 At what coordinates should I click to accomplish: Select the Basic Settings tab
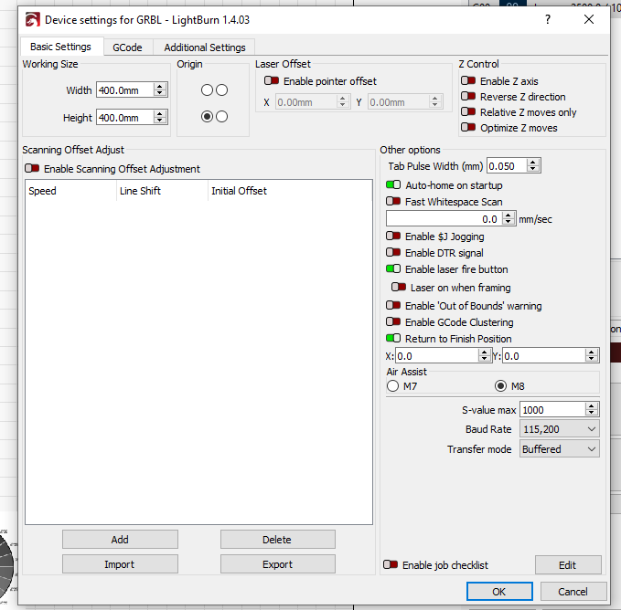[60, 47]
